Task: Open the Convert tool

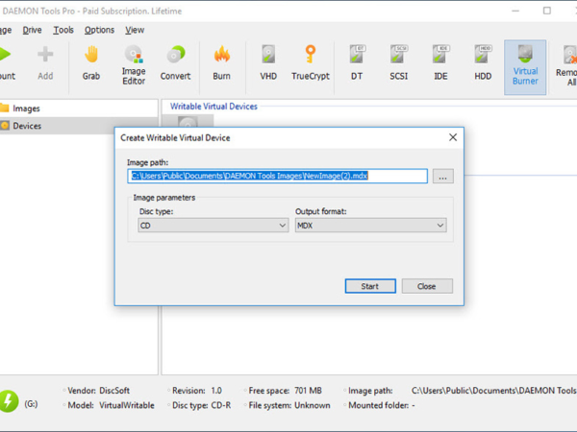Action: pos(175,62)
